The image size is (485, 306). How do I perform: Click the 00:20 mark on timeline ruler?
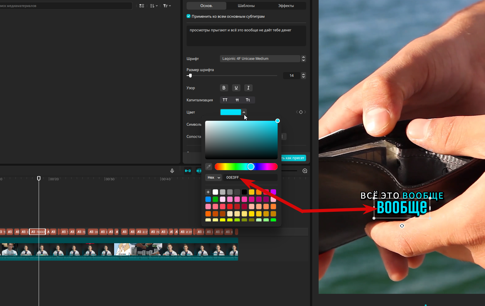tap(54, 179)
